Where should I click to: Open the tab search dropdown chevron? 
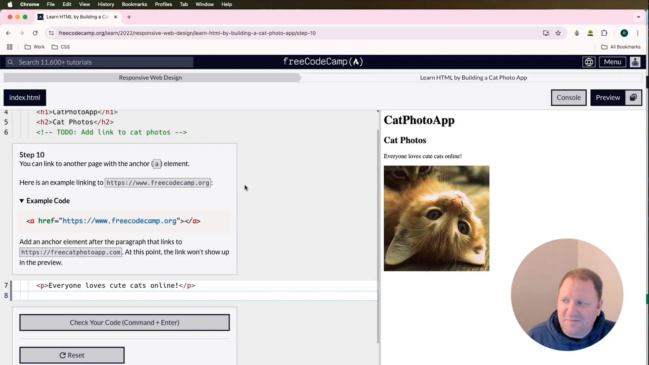(638, 17)
